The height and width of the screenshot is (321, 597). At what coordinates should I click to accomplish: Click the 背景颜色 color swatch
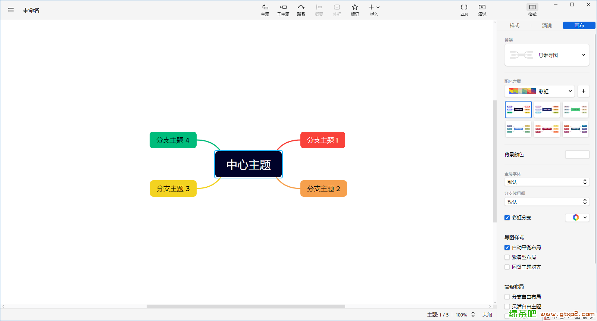point(577,155)
